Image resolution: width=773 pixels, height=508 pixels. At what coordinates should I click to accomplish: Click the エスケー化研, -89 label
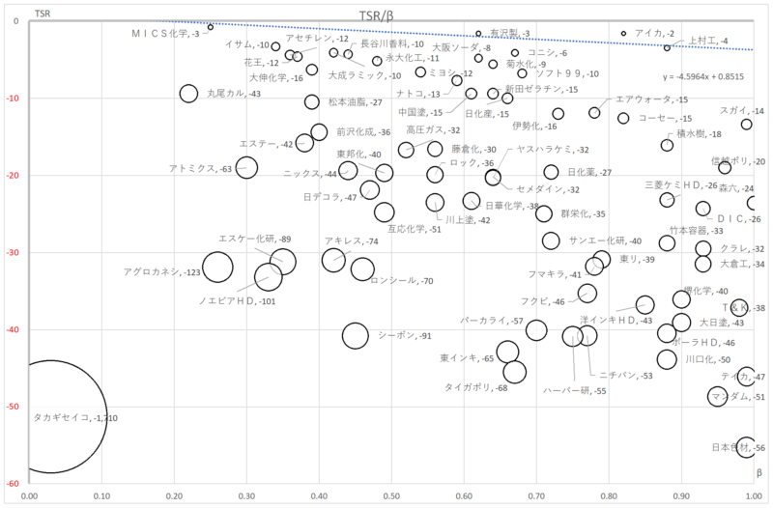[x=255, y=239]
